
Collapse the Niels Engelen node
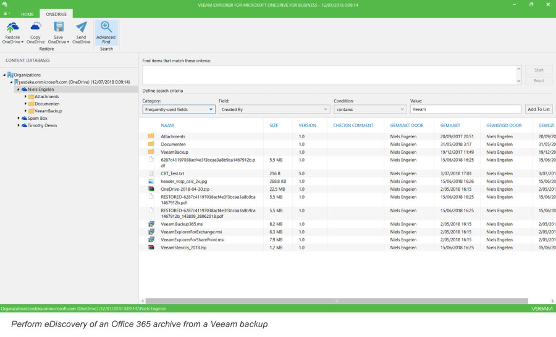(19, 89)
